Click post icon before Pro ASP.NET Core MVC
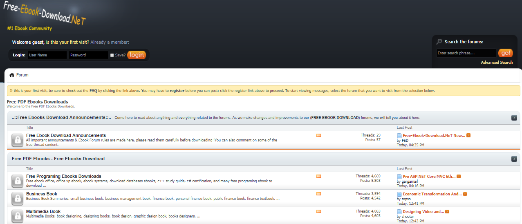The width and height of the screenshot is (522, 224). [x=399, y=177]
